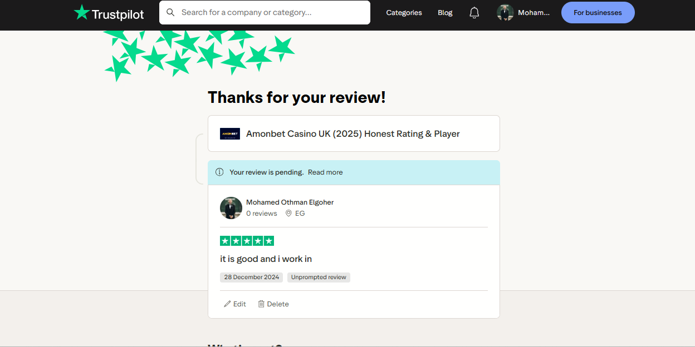695x347 pixels.
Task: Open the Categories menu
Action: click(x=404, y=12)
